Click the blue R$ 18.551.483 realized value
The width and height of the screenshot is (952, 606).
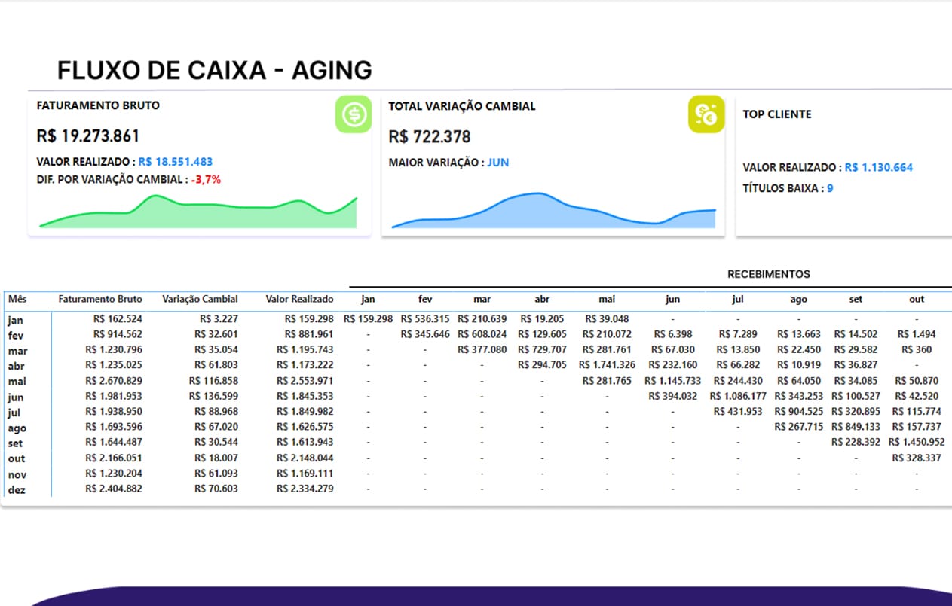[176, 162]
